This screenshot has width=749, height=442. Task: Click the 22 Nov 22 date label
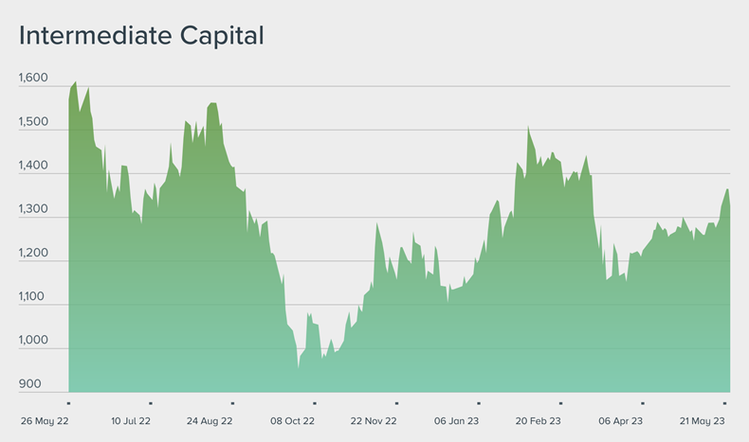pos(374,419)
